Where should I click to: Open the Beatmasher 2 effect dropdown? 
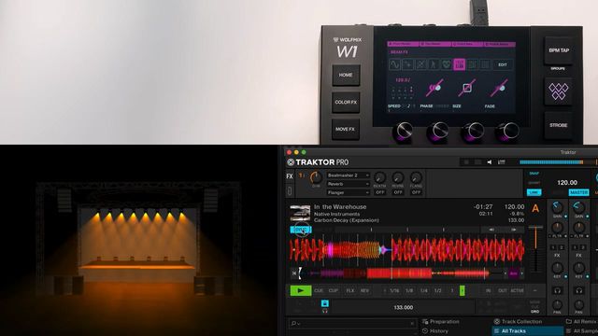tap(349, 175)
